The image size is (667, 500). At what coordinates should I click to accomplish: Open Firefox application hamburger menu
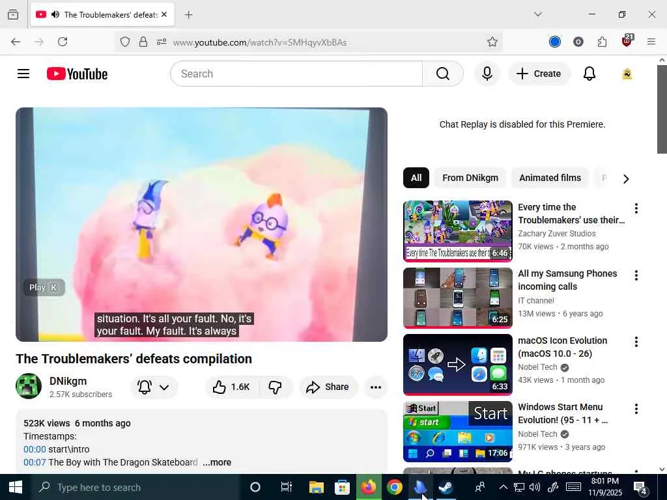[651, 42]
